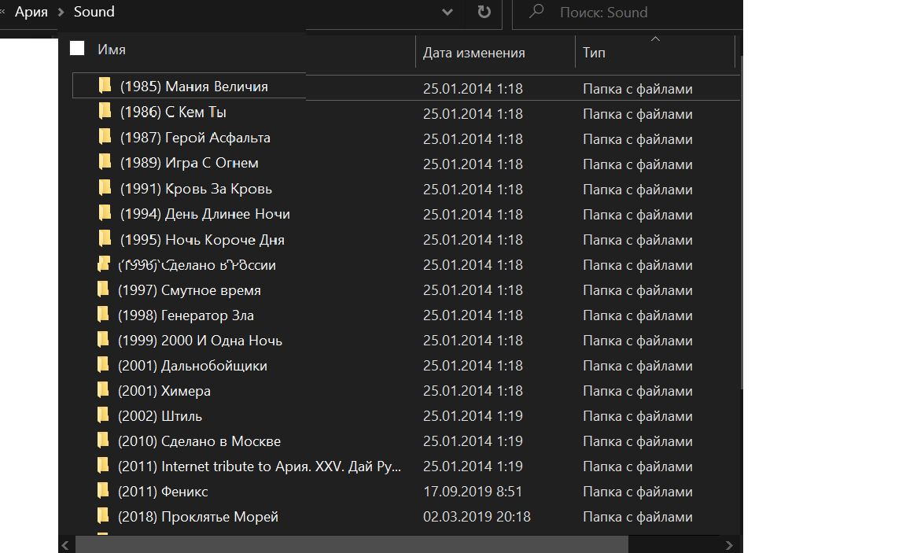Click the horizontal scrollbar thumb
906x553 pixels.
pos(352,545)
